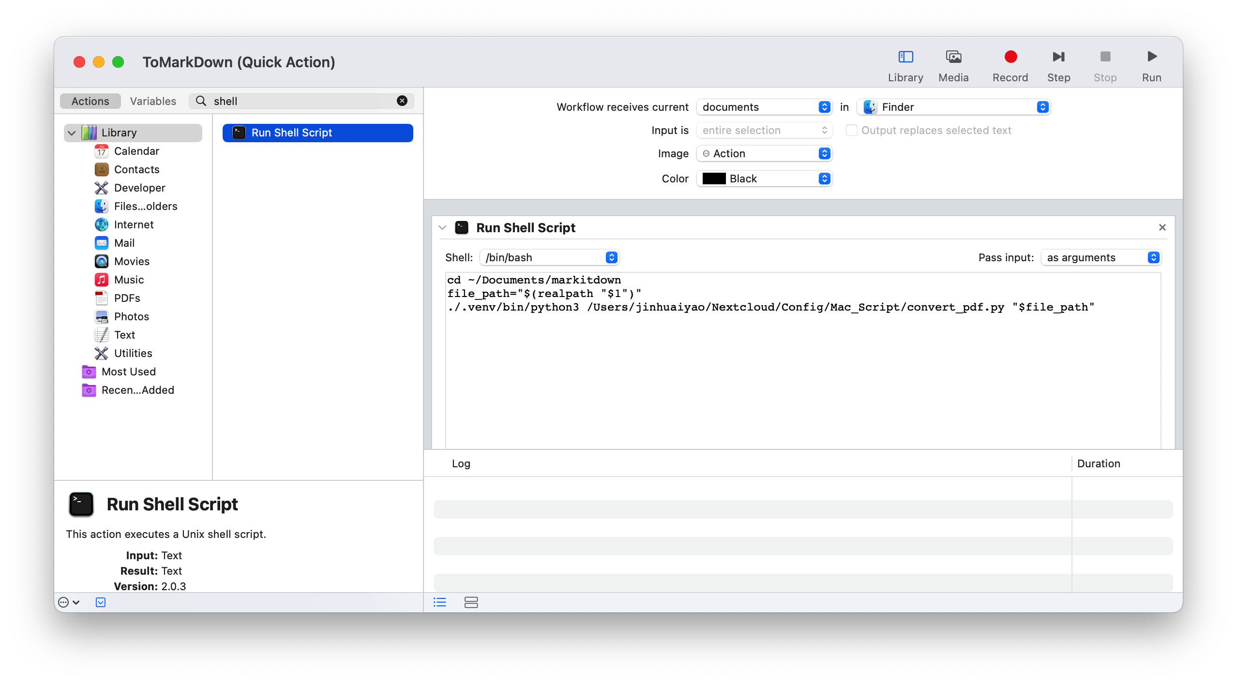Select the Utilities library category
This screenshot has height=684, width=1237.
(x=133, y=353)
